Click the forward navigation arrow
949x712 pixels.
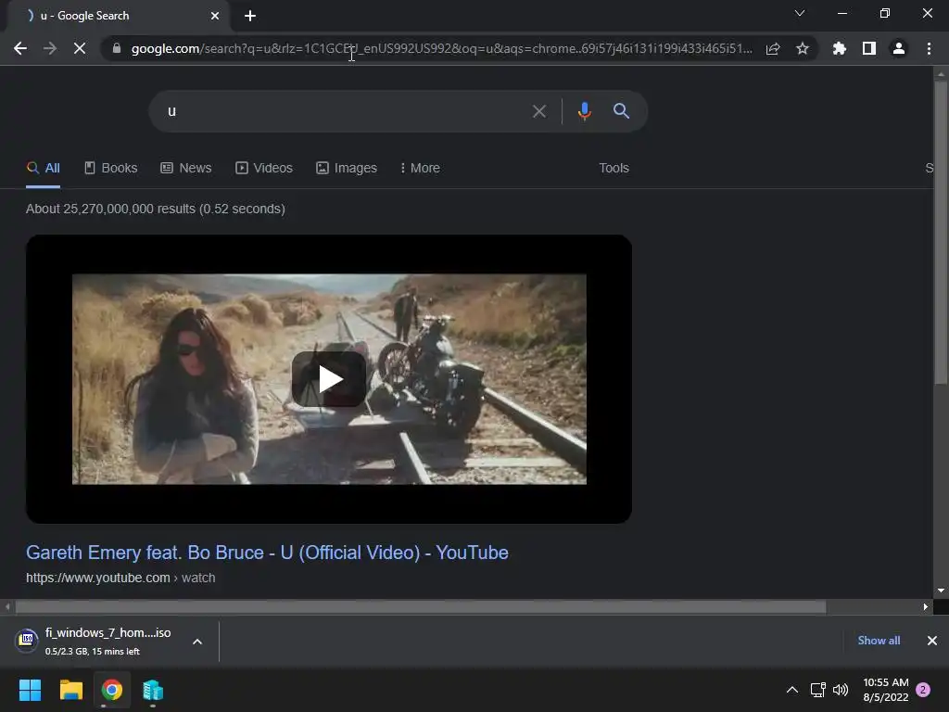click(50, 48)
